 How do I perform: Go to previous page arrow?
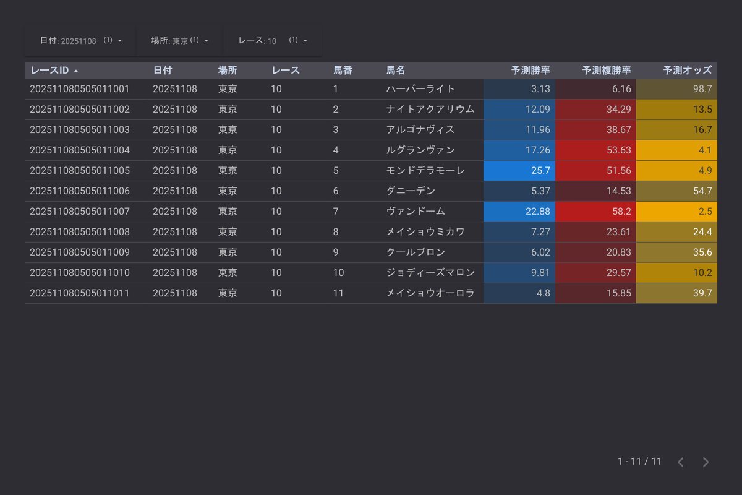point(681,462)
